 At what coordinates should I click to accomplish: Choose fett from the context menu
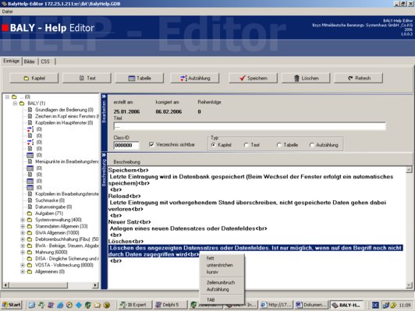(x=222, y=258)
